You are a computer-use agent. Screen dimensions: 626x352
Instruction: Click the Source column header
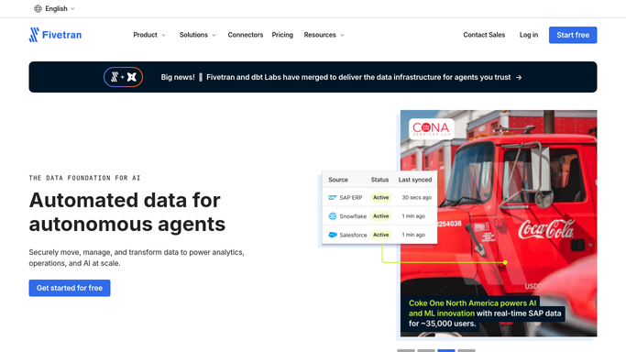tap(338, 180)
